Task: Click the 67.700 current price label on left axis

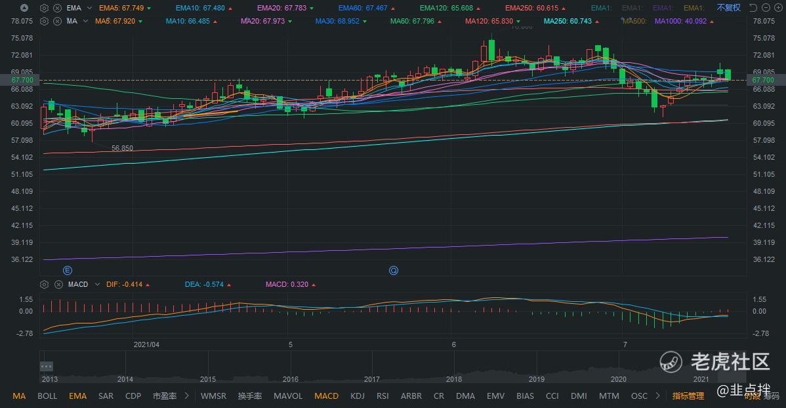Action: [x=22, y=80]
